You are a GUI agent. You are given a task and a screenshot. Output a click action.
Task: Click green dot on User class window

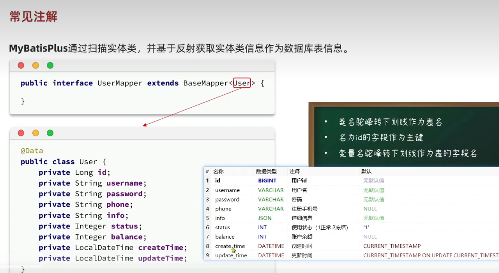(50, 133)
